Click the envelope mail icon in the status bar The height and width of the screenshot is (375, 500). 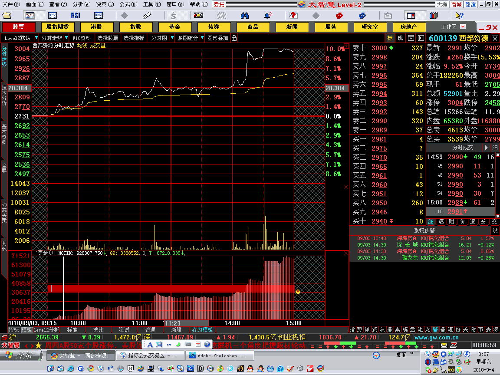[444, 345]
